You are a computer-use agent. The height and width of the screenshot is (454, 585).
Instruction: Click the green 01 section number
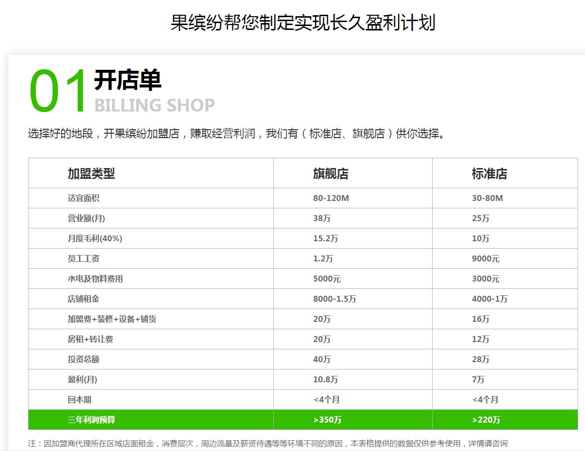tap(58, 91)
